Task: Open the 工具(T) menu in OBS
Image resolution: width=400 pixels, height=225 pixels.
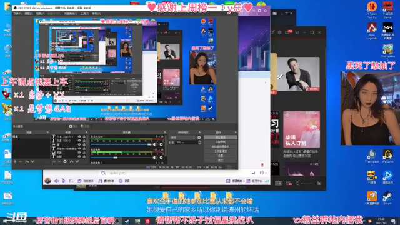Action: click(85, 14)
